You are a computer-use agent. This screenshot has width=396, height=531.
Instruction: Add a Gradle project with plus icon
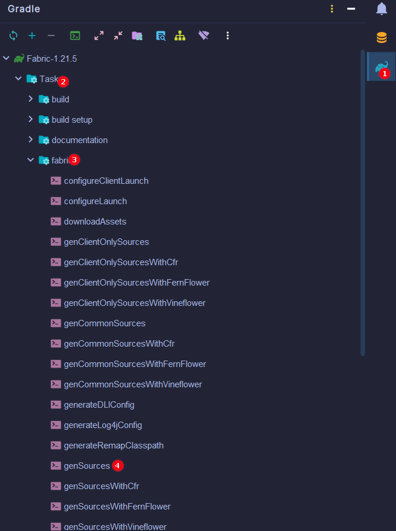[x=32, y=35]
